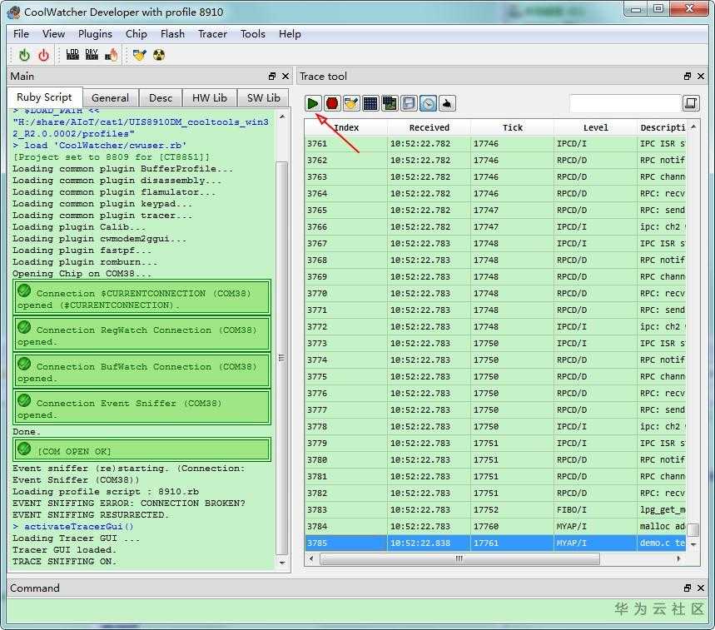Open the Plugins menu

95,34
